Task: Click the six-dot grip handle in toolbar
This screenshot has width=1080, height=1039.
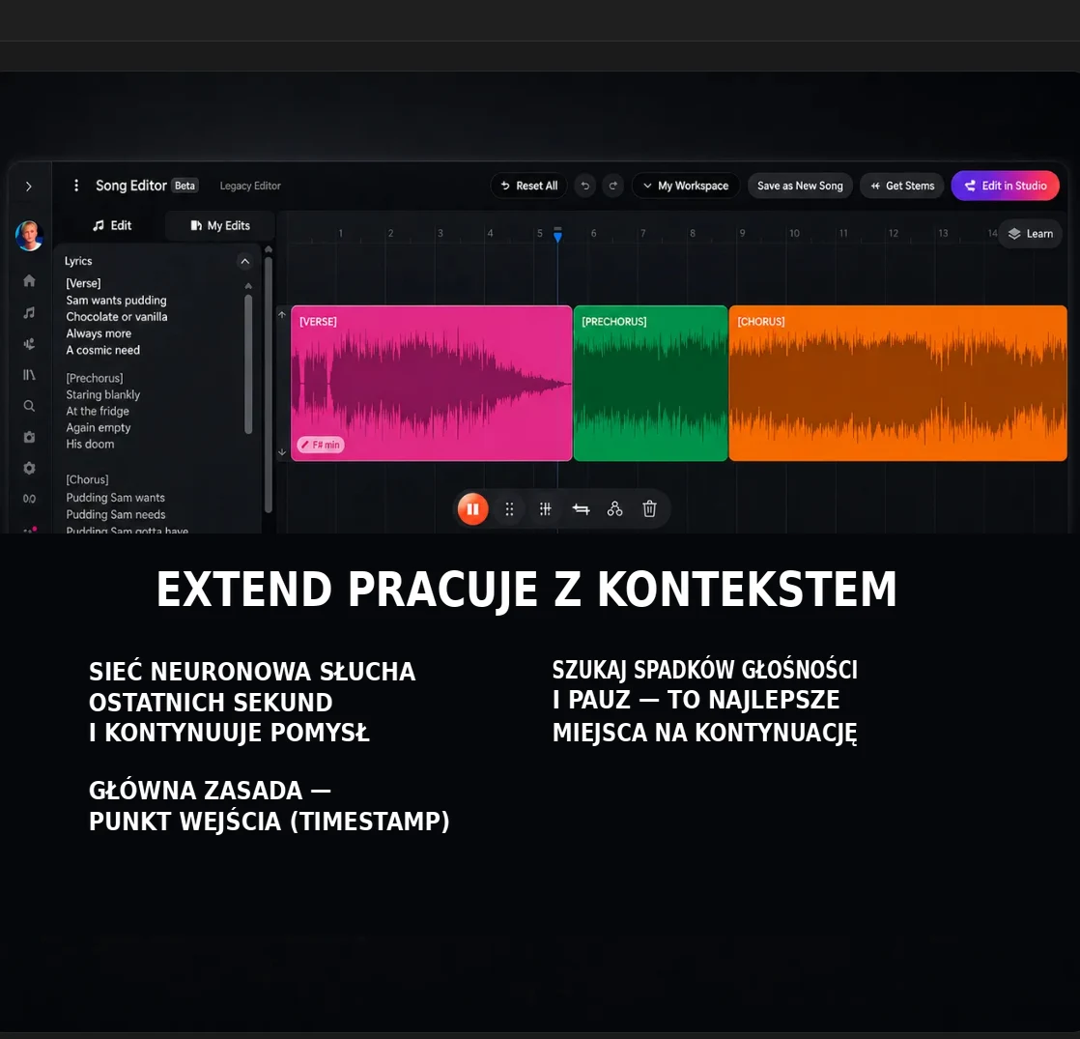Action: point(510,509)
